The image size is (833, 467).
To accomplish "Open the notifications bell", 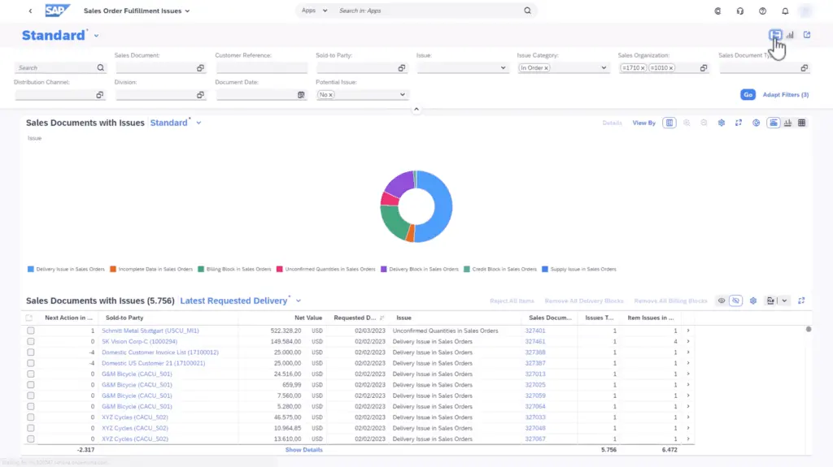I will click(x=785, y=11).
